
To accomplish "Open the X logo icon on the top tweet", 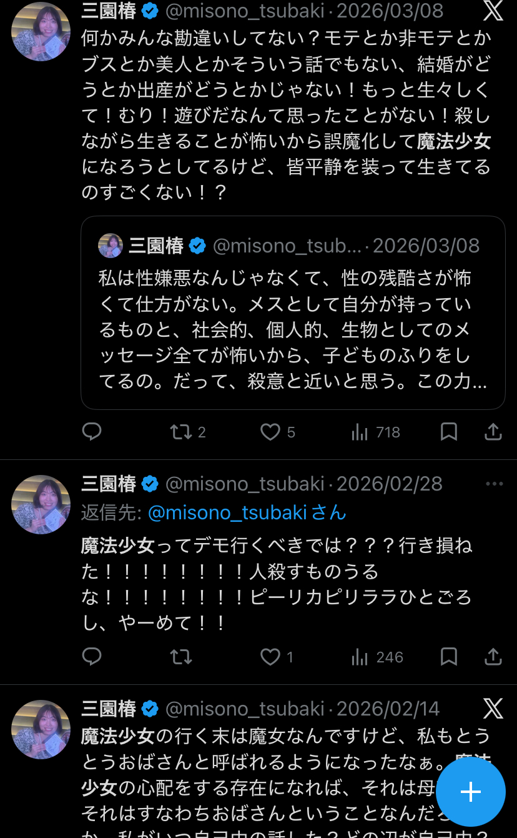I will (x=493, y=11).
